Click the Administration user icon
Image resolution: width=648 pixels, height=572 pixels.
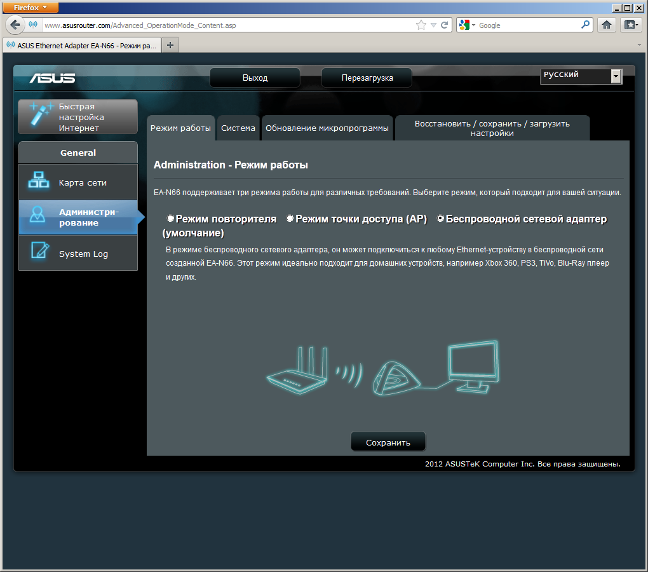pos(37,215)
